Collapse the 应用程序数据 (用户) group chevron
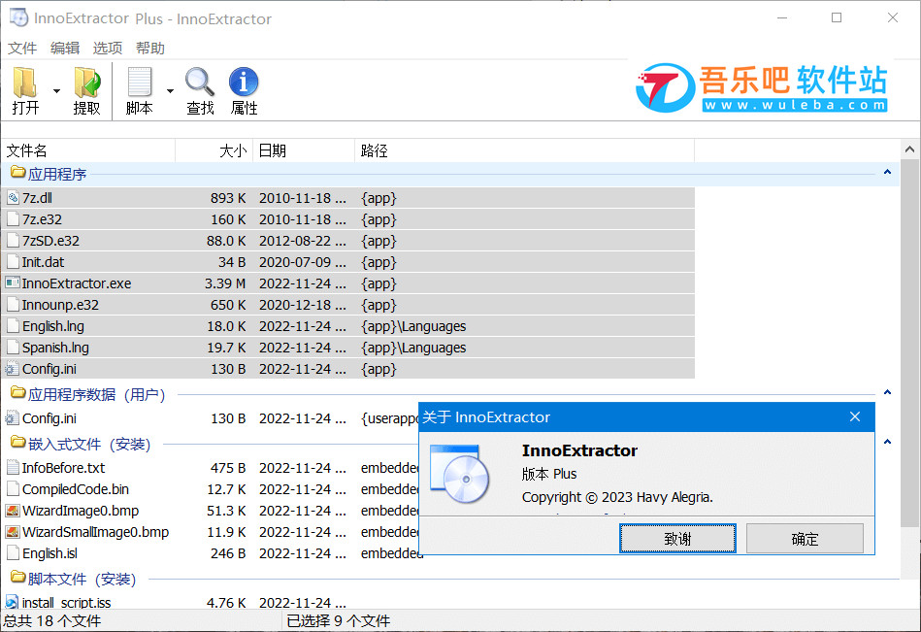Viewport: 921px width, 632px height. click(887, 392)
